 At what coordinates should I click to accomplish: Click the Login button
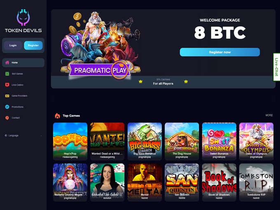pos(13,46)
